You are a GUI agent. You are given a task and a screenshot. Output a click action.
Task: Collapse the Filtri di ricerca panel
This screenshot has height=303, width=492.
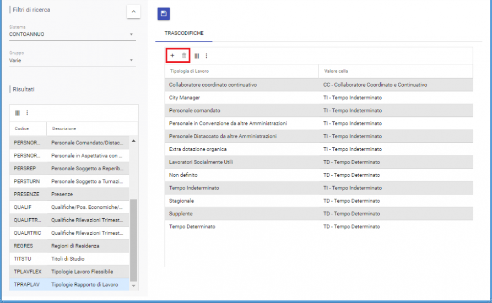[x=133, y=12]
